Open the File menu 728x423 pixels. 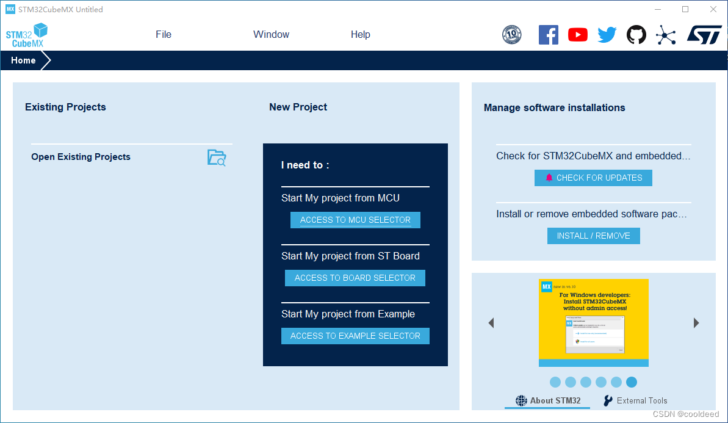click(164, 34)
